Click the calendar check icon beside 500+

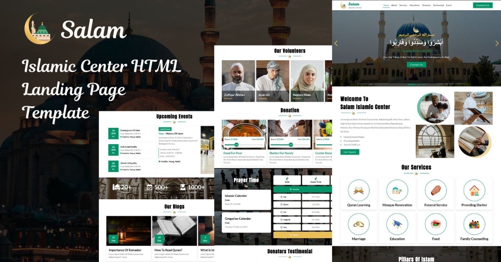pyautogui.click(x=150, y=187)
